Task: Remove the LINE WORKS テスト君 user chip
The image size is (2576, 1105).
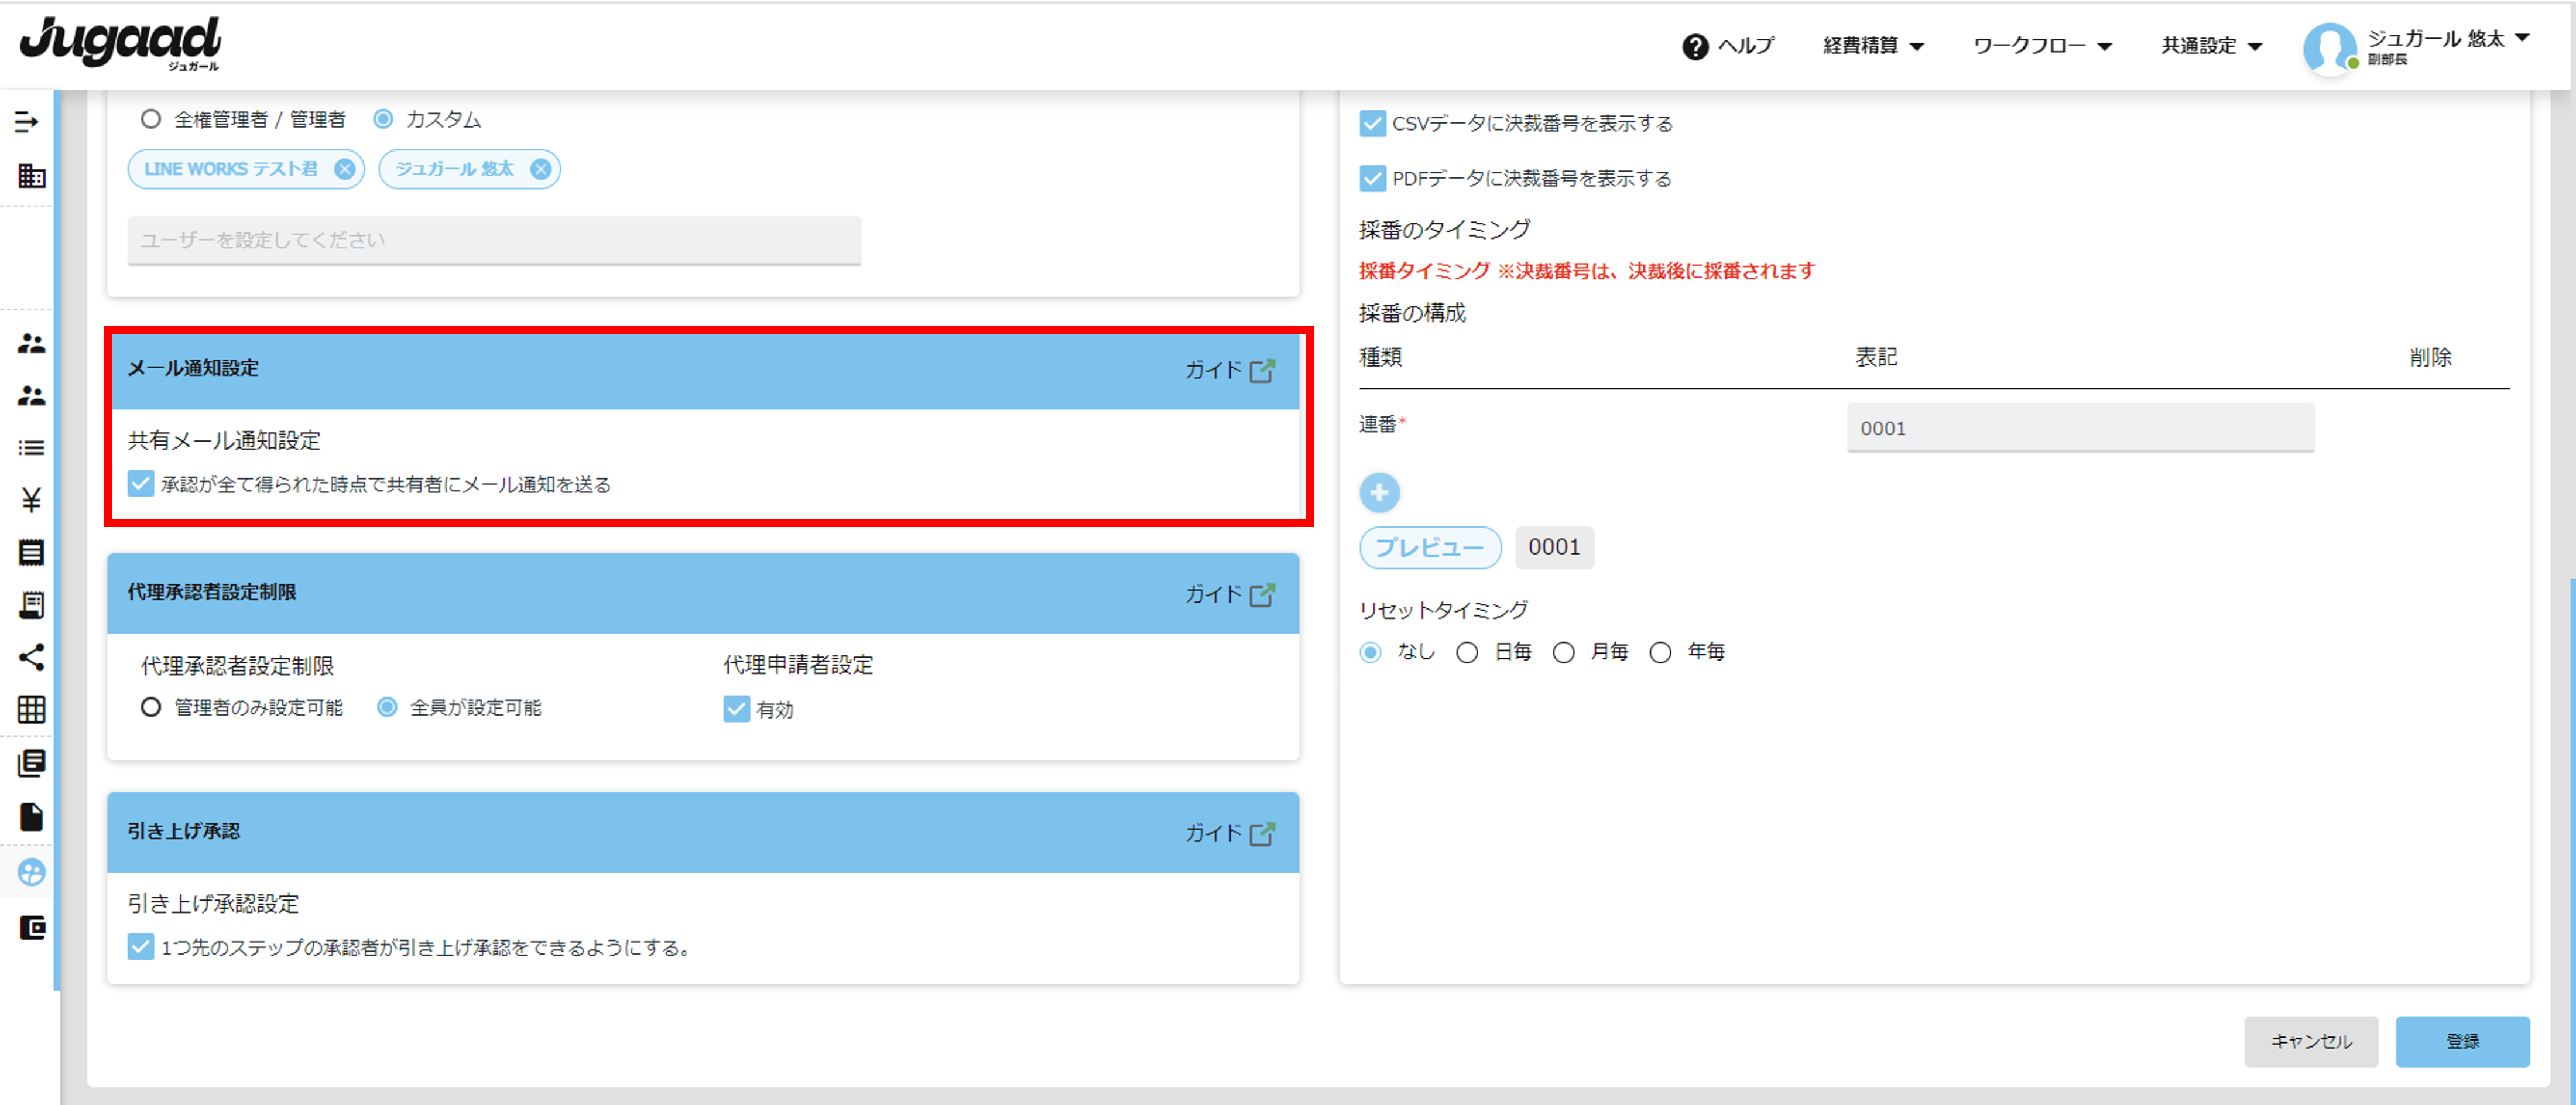Action: coord(345,169)
